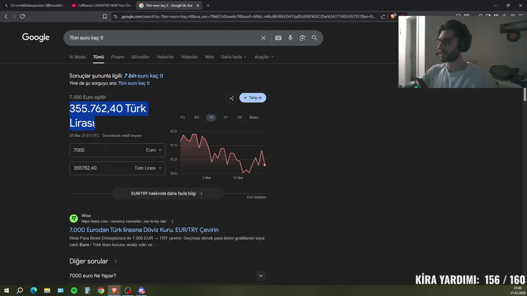
Task: Click the Wise favicon
Action: click(x=74, y=218)
